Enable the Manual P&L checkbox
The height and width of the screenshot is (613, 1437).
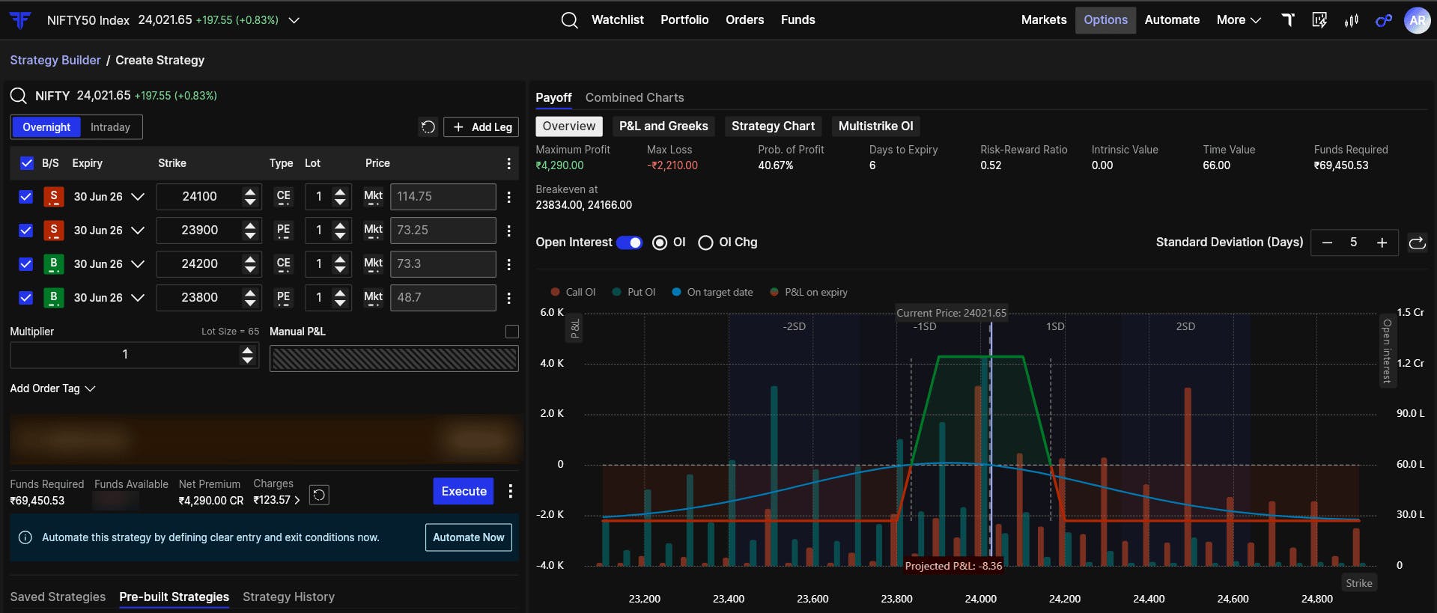[x=512, y=332]
